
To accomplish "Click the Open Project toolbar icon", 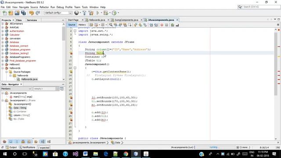I will [17, 13].
